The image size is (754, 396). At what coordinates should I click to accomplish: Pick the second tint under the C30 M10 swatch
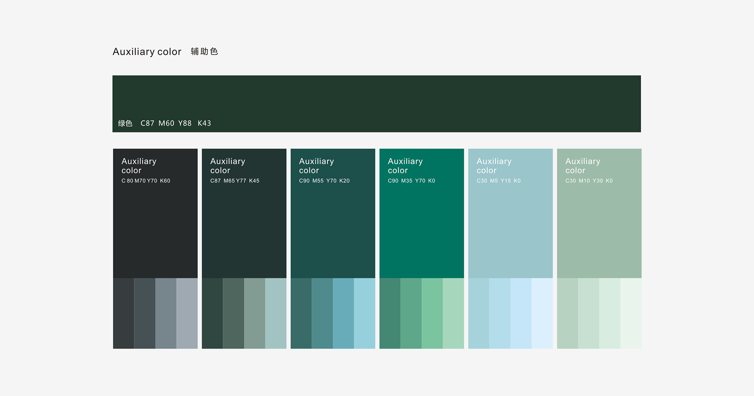589,313
